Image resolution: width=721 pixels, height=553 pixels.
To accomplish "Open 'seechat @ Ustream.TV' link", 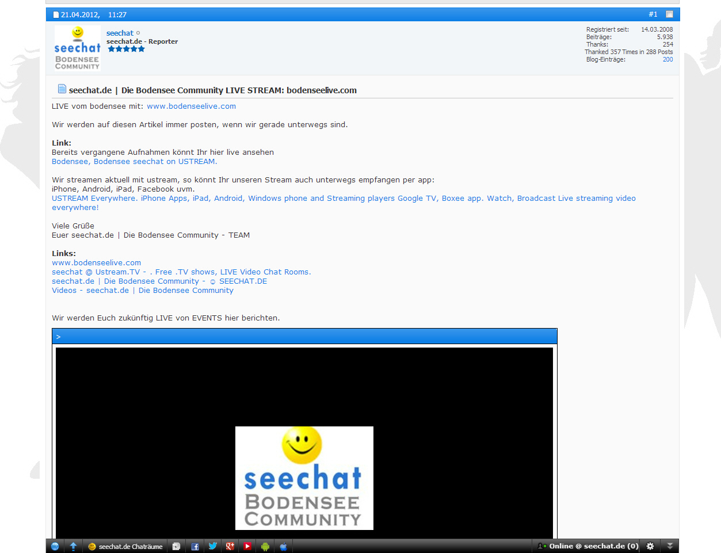I will click(181, 272).
